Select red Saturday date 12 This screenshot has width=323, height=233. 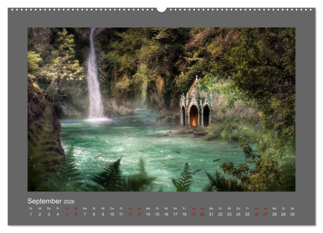130,214
